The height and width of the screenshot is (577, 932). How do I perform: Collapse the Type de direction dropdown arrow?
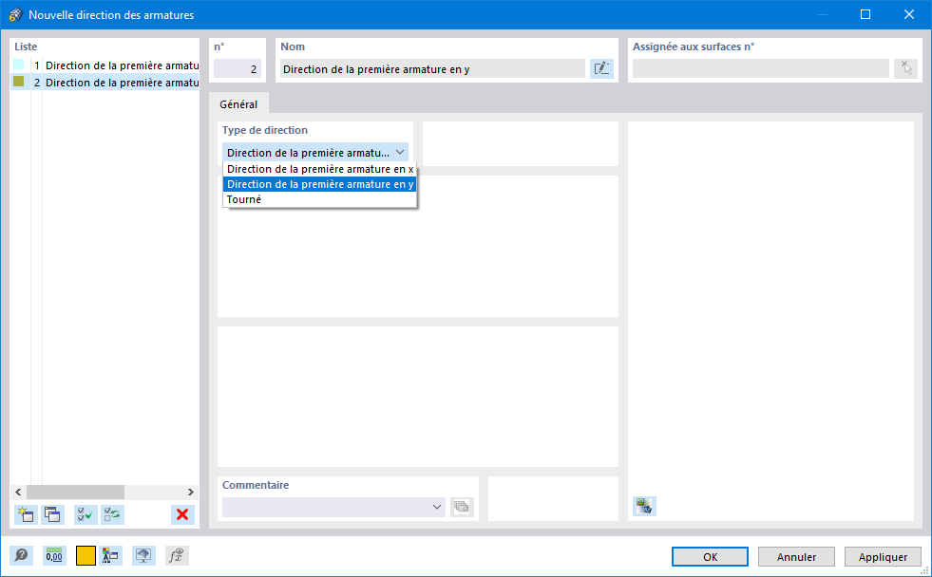pyautogui.click(x=400, y=153)
